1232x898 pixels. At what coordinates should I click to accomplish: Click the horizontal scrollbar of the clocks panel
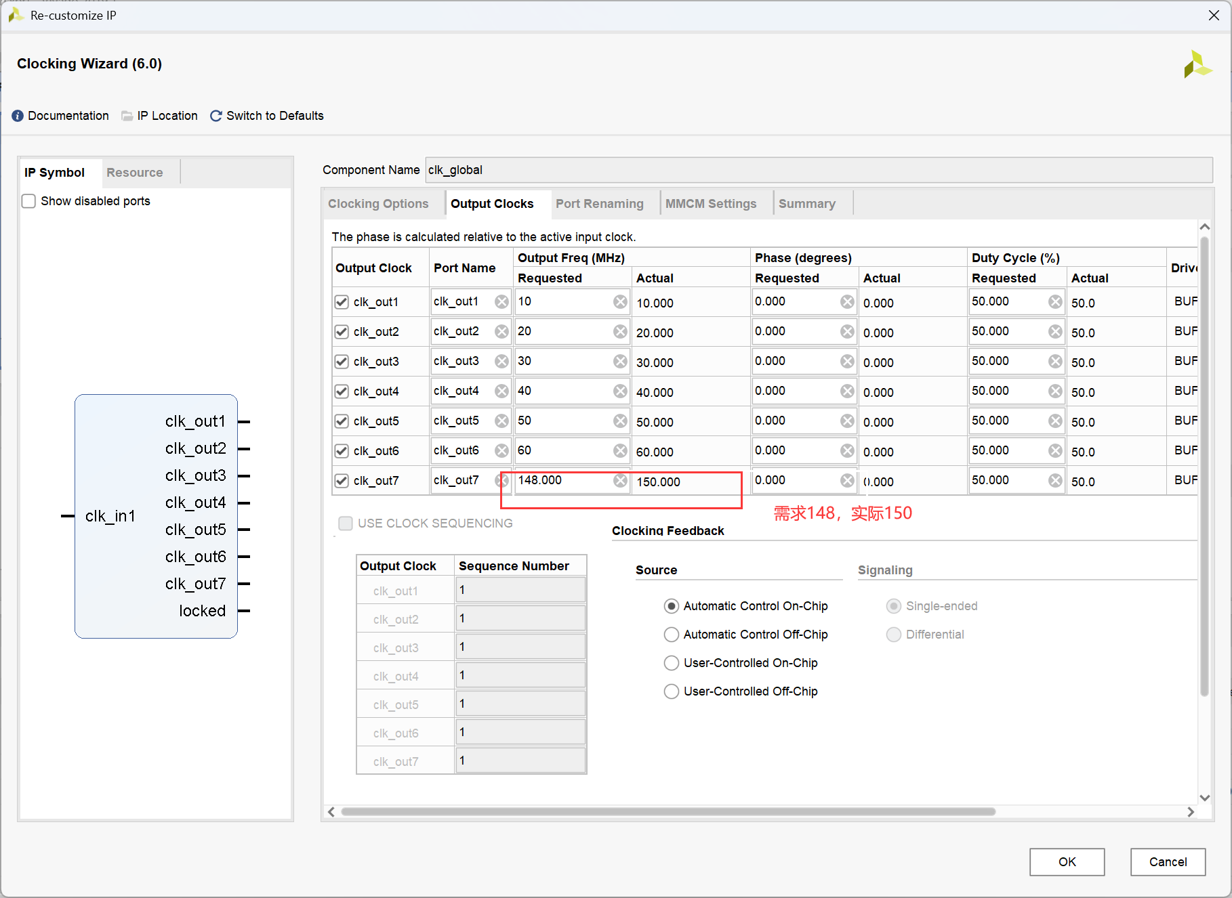pos(668,811)
